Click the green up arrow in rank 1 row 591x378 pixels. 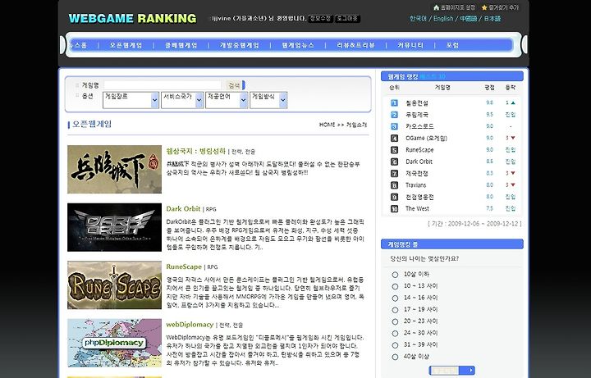click(513, 102)
